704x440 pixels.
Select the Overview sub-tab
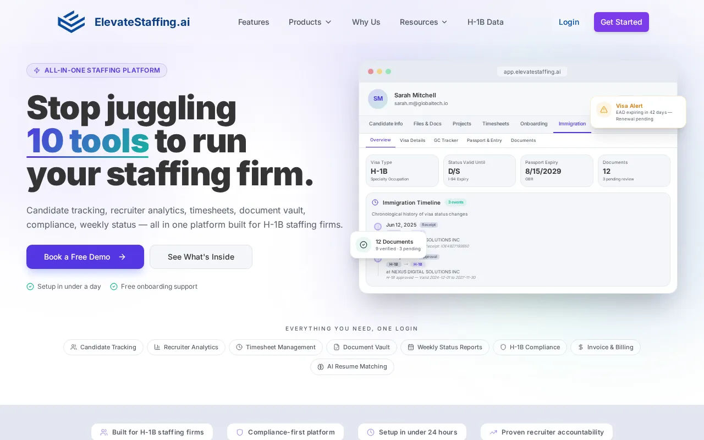[381, 140]
